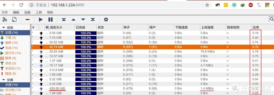Click the yellow extension icon in browser toolbar
Image resolution: width=274 pixels, height=95 pixels.
click(x=226, y=5)
